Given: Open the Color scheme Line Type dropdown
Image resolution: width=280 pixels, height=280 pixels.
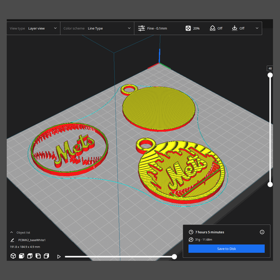Looking at the screenshot, I should (x=97, y=28).
